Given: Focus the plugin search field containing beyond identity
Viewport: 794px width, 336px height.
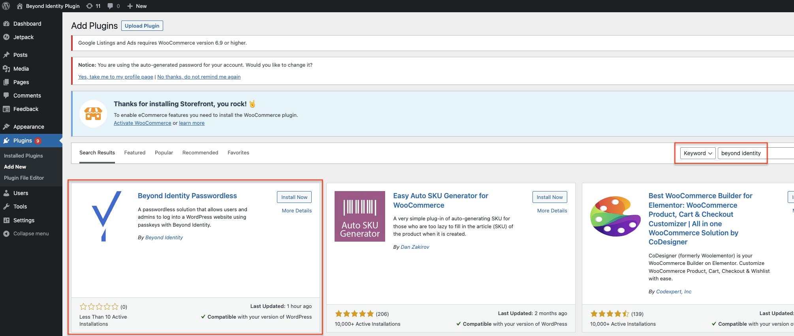Looking at the screenshot, I should pyautogui.click(x=755, y=153).
